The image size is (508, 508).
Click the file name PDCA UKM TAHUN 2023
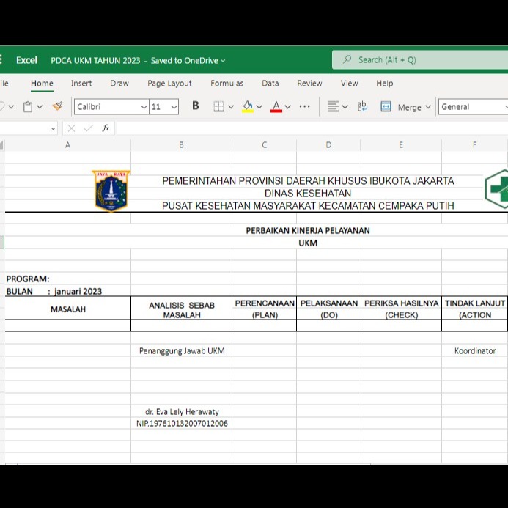[x=95, y=60]
